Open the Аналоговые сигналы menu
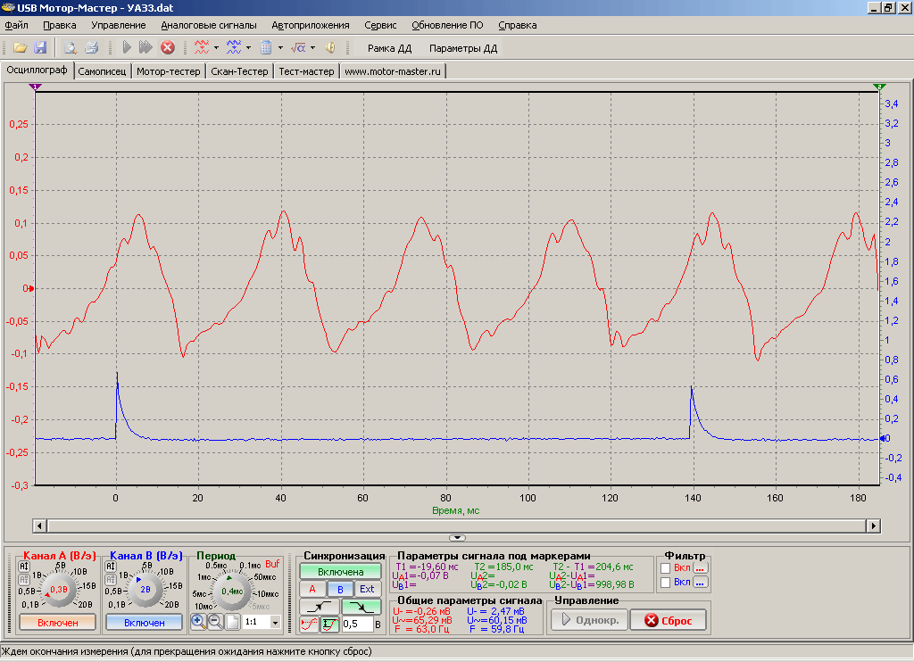The height and width of the screenshot is (662, 914). coord(209,25)
